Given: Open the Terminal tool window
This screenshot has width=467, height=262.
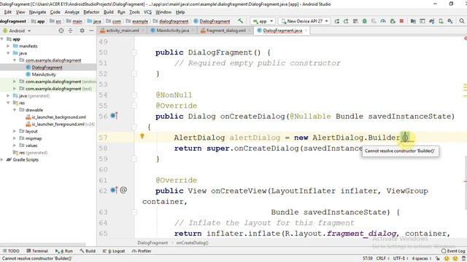Looking at the screenshot, I should click(37, 251).
